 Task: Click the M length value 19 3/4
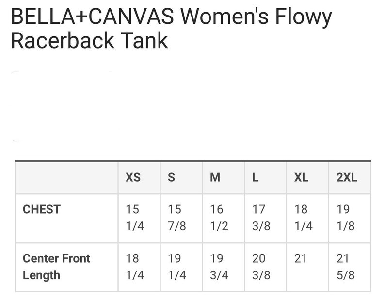coord(219,267)
